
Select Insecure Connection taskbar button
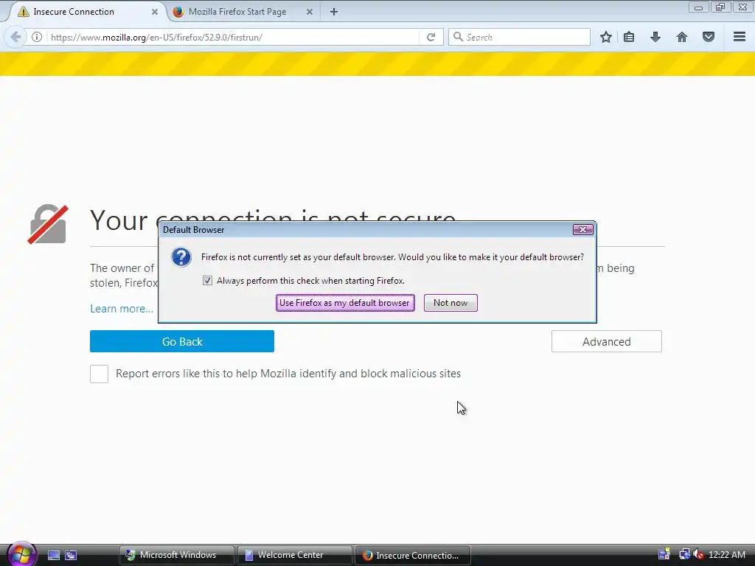412,555
